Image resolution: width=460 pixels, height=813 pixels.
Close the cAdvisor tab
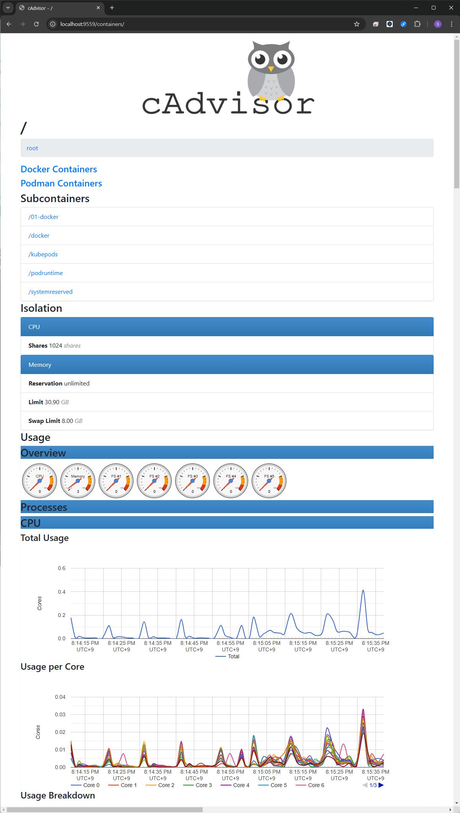[x=98, y=8]
